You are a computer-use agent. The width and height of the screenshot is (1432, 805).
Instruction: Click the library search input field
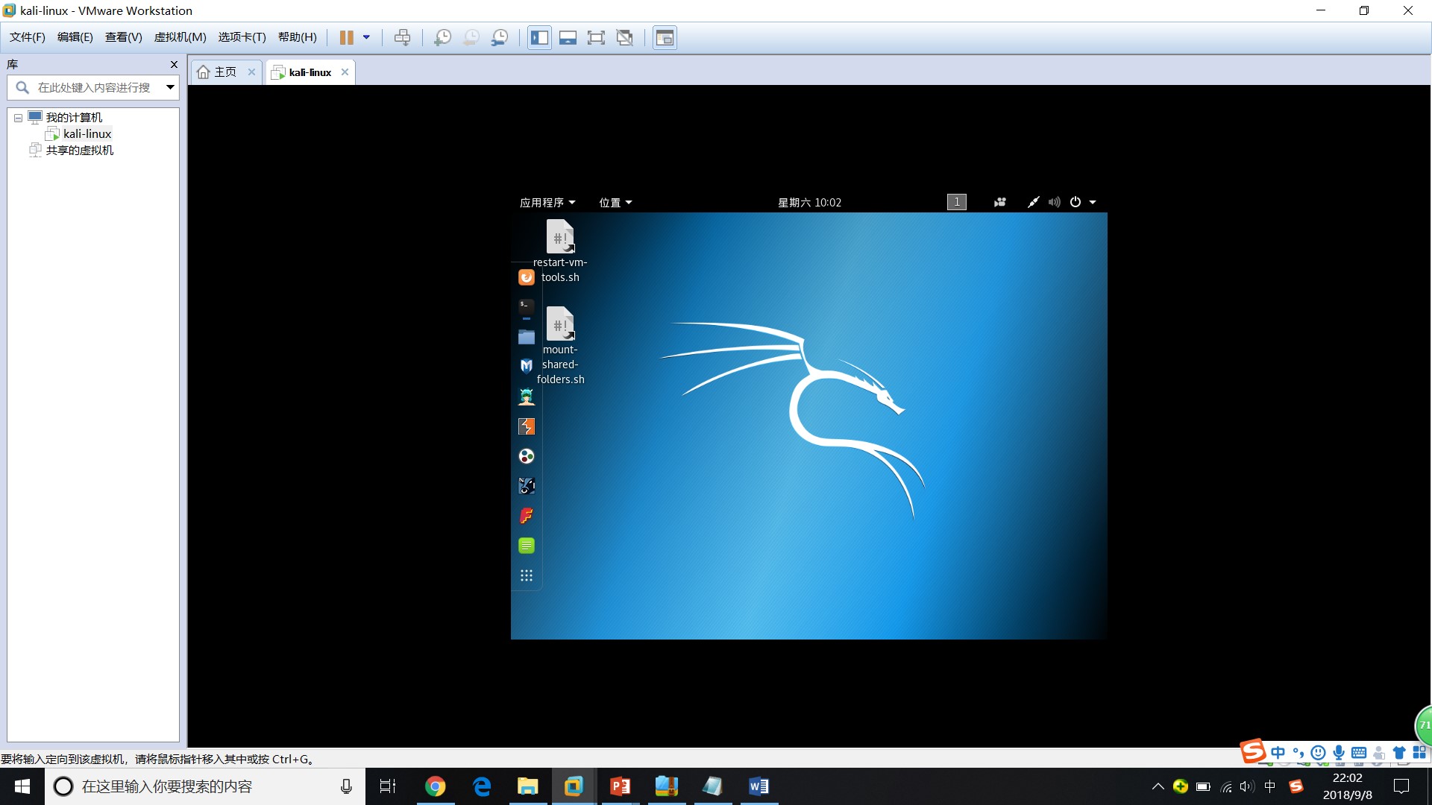[x=94, y=88]
